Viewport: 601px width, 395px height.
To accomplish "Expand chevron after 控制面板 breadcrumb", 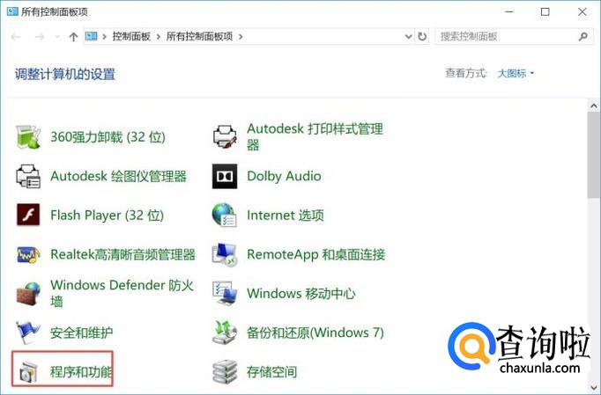I will (x=159, y=37).
